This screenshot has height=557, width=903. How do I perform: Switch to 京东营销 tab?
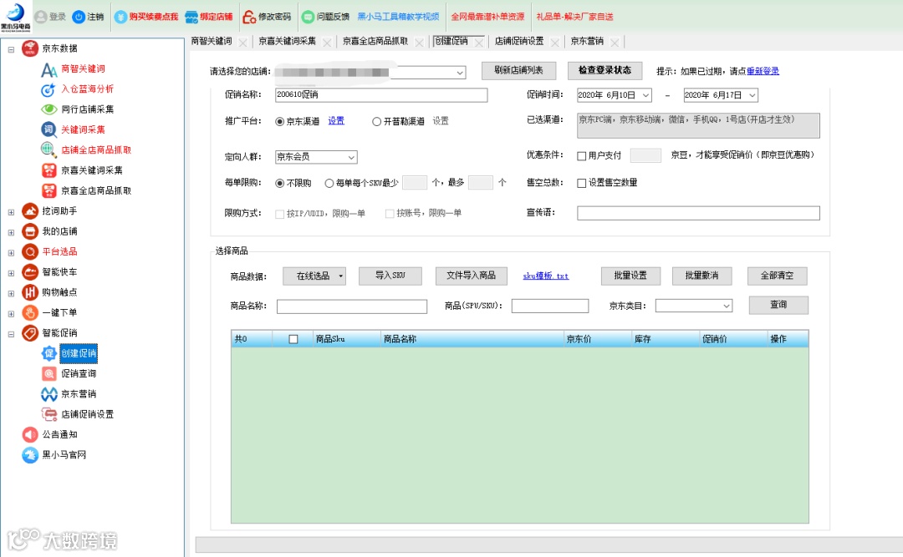[587, 42]
